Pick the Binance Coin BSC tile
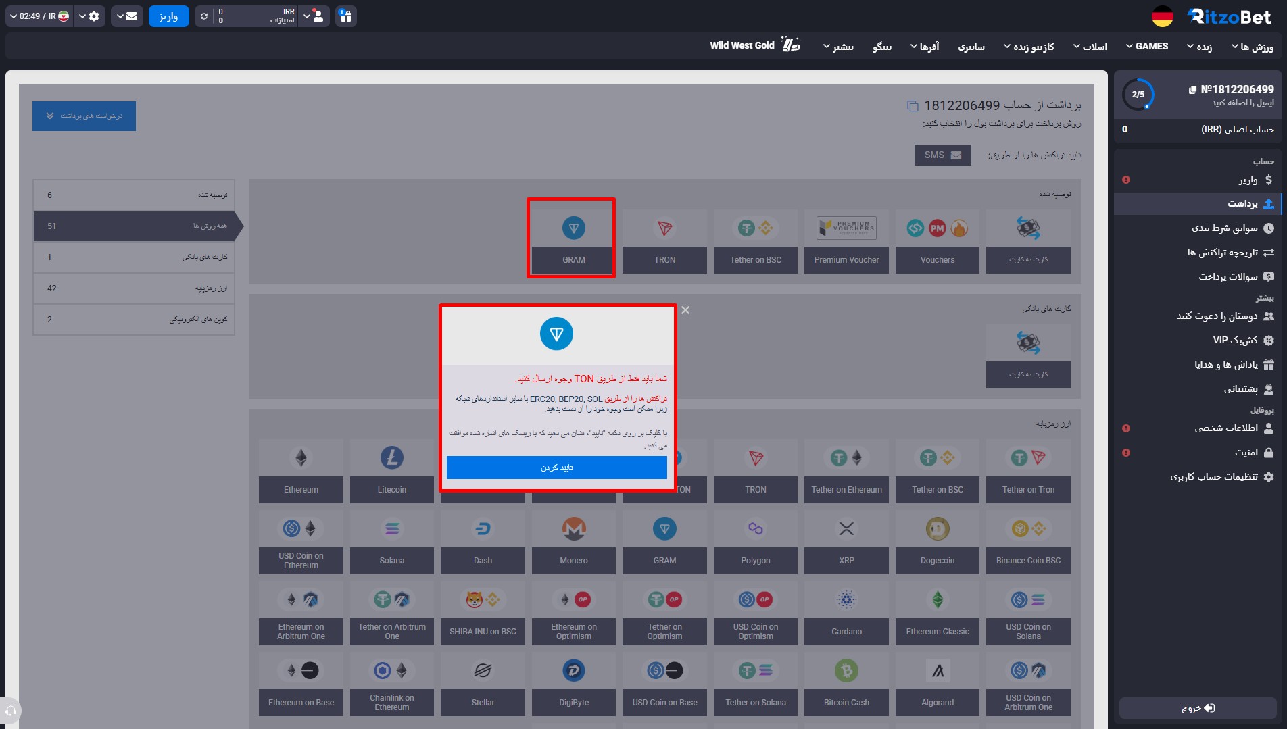1287x729 pixels. (1028, 542)
